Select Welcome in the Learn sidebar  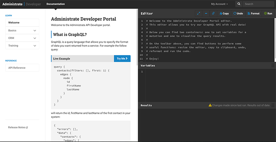(x=22, y=22)
